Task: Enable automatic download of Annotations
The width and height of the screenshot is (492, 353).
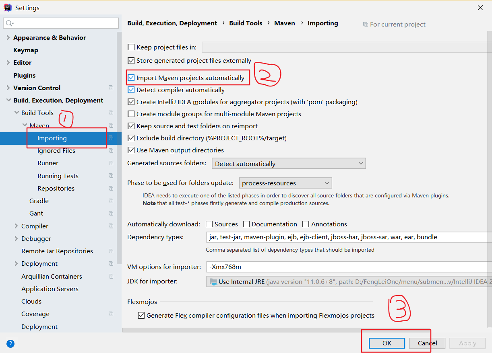Action: point(306,224)
